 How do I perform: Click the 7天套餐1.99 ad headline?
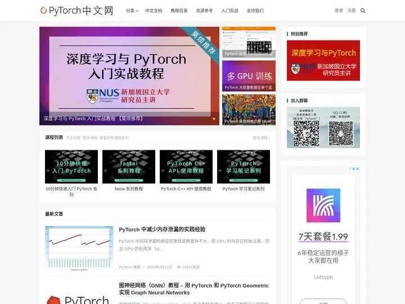323,236
